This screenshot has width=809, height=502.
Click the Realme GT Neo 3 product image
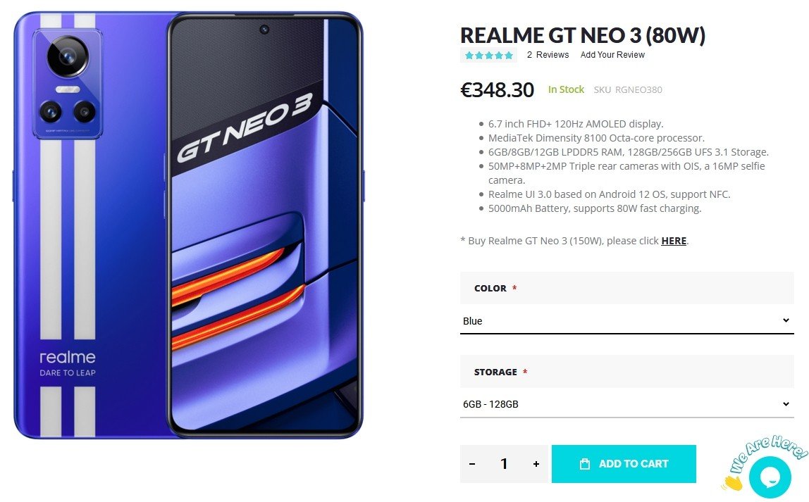coord(188,225)
